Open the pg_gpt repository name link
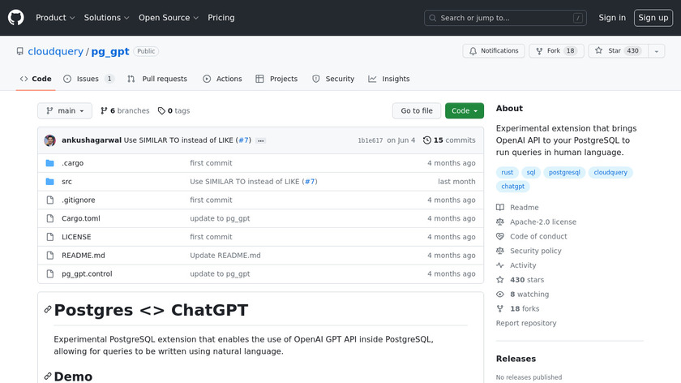 click(x=110, y=51)
